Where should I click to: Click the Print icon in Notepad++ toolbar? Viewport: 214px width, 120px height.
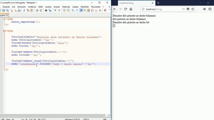point(19,10)
